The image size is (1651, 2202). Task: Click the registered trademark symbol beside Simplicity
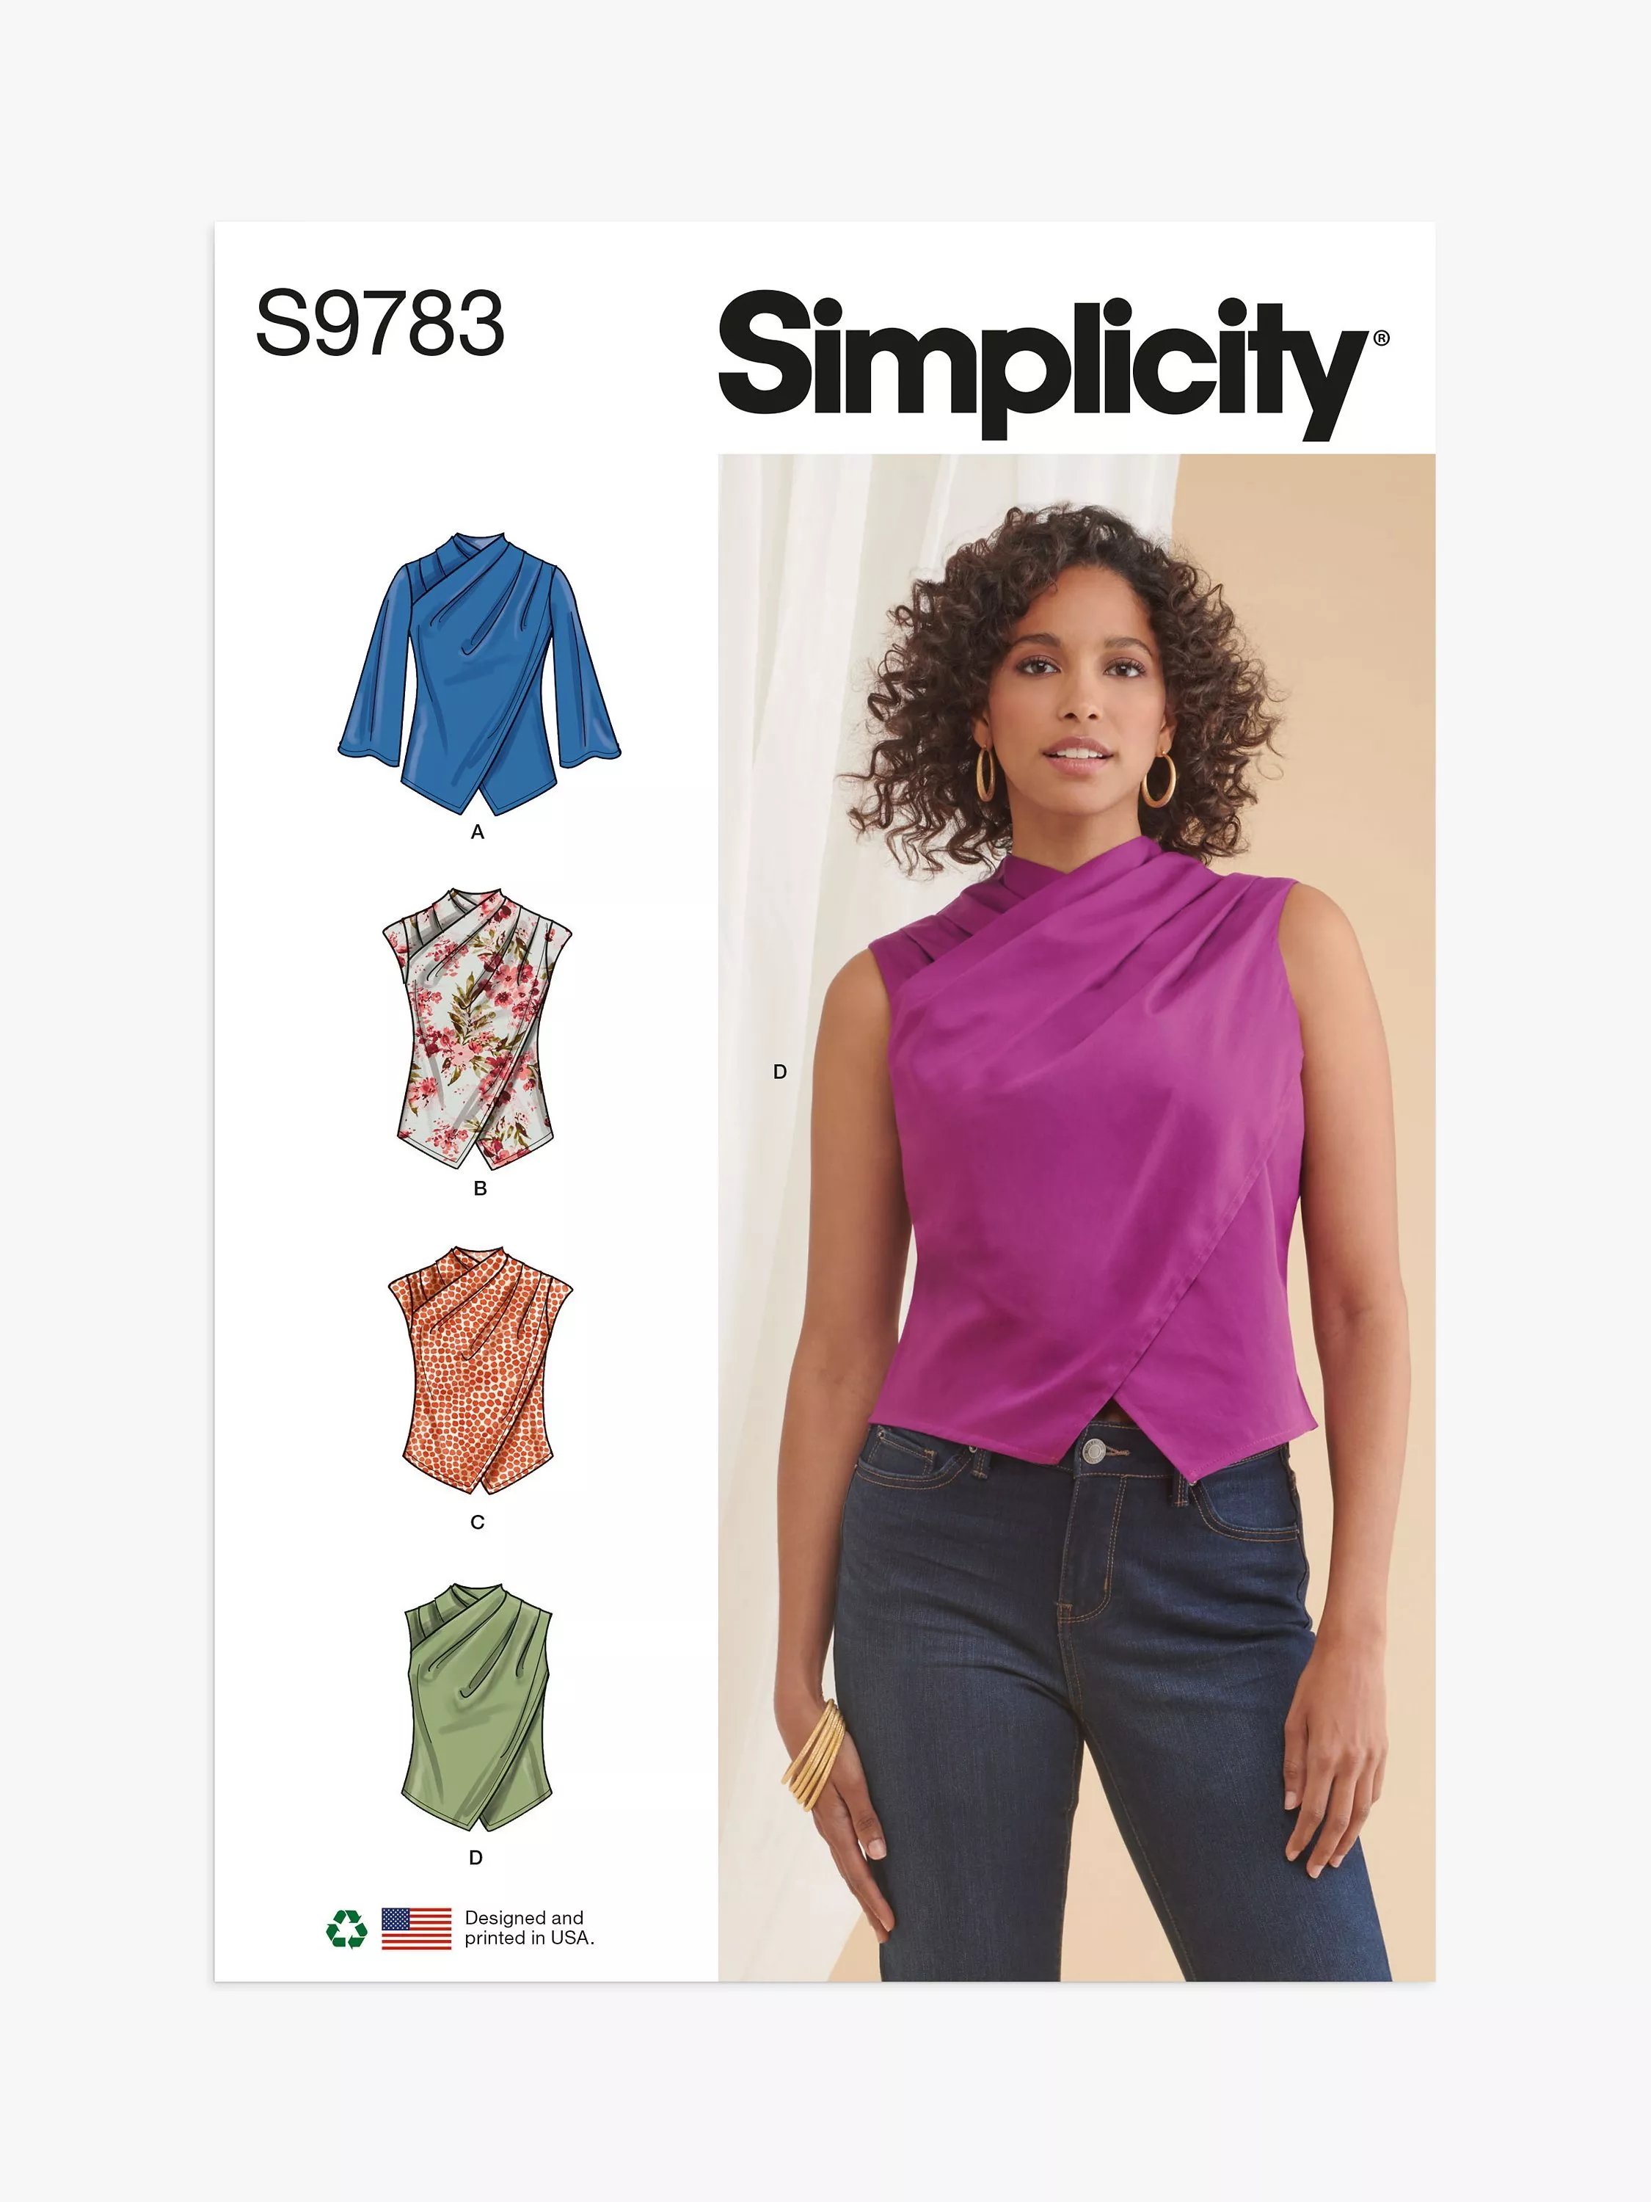click(1381, 338)
